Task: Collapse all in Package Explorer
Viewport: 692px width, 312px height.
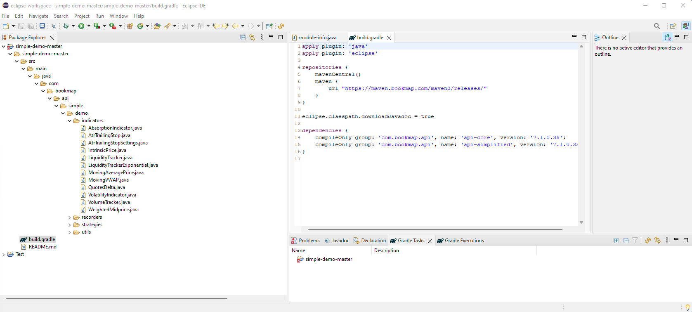Action: (x=243, y=37)
